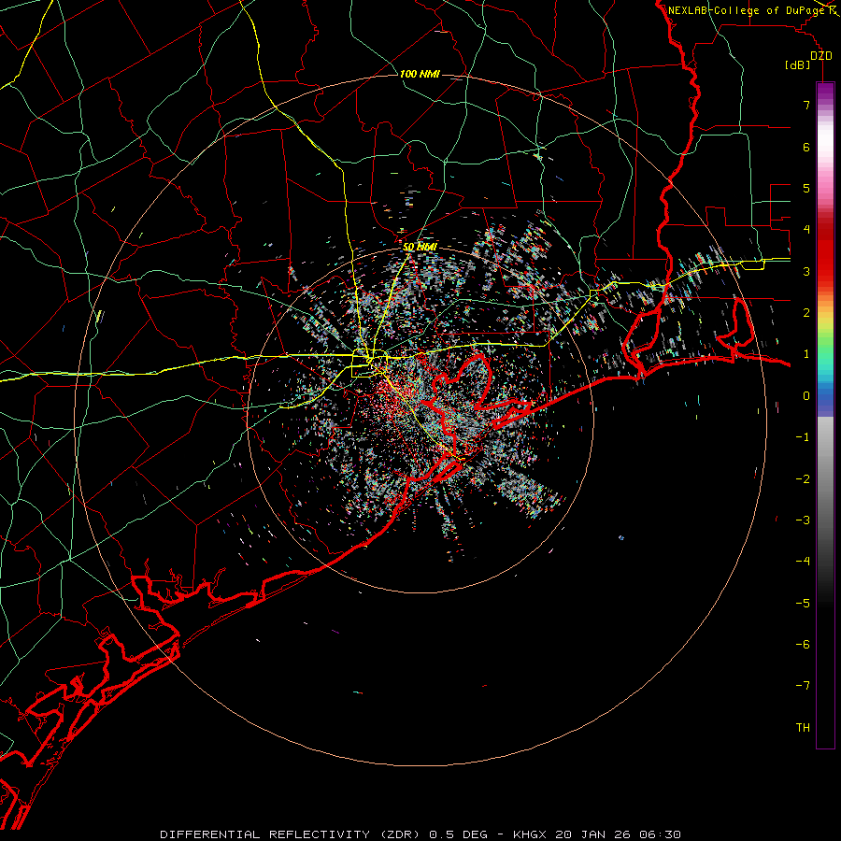Image resolution: width=841 pixels, height=841 pixels.
Task: Click the TH threshold label on scale
Action: click(803, 728)
